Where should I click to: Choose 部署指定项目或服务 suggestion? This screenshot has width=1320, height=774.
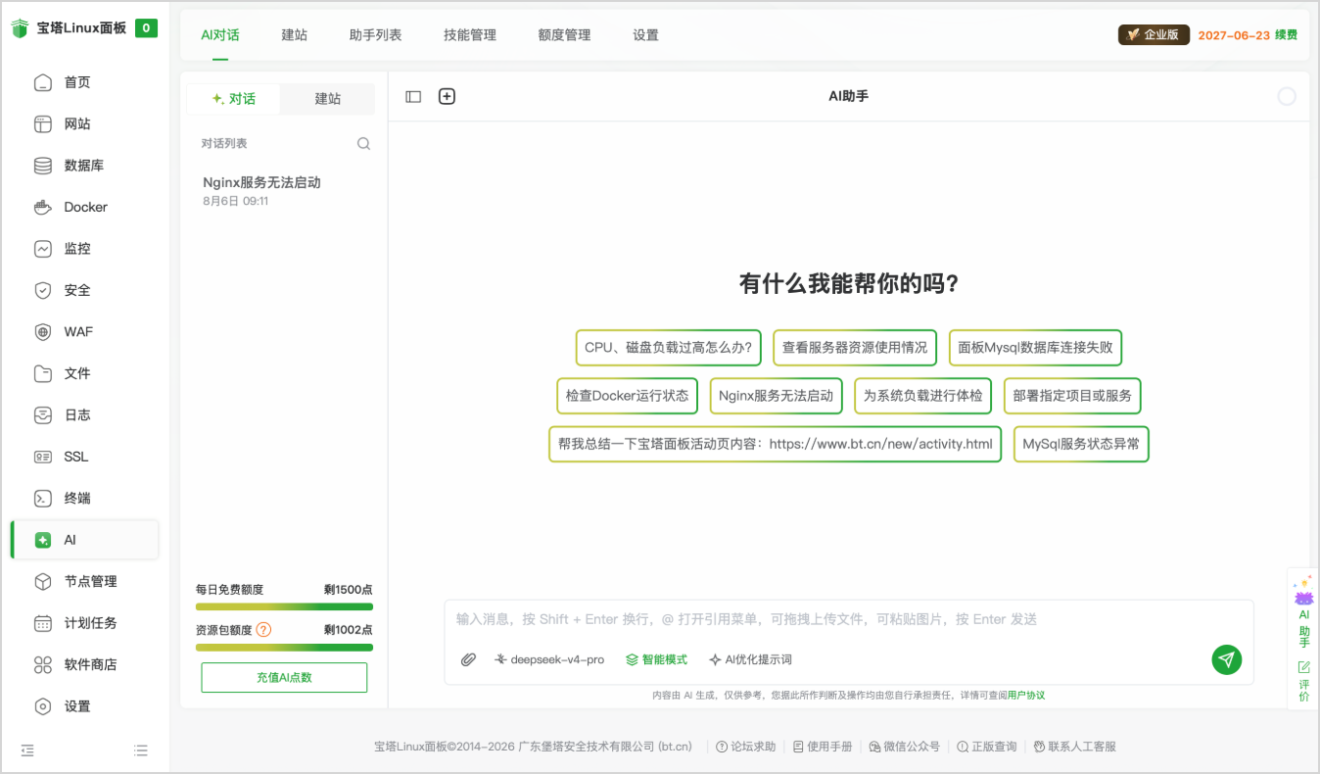tap(1072, 396)
